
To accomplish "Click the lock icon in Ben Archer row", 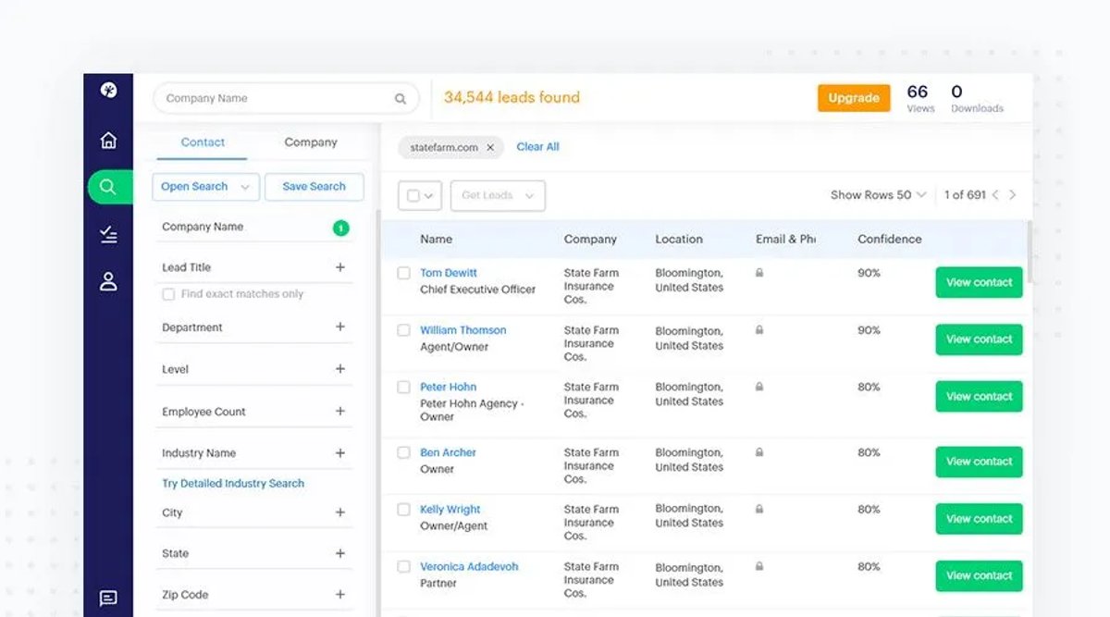I will [759, 452].
